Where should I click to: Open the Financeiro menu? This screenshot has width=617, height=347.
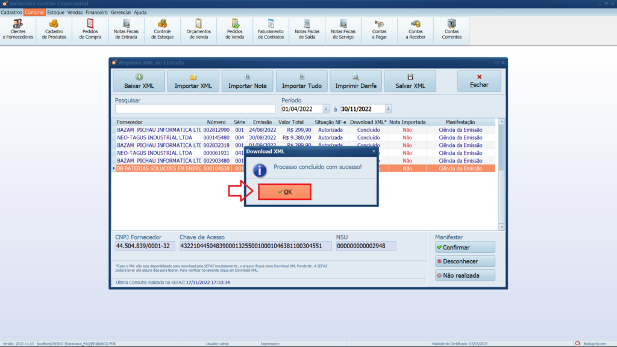96,12
